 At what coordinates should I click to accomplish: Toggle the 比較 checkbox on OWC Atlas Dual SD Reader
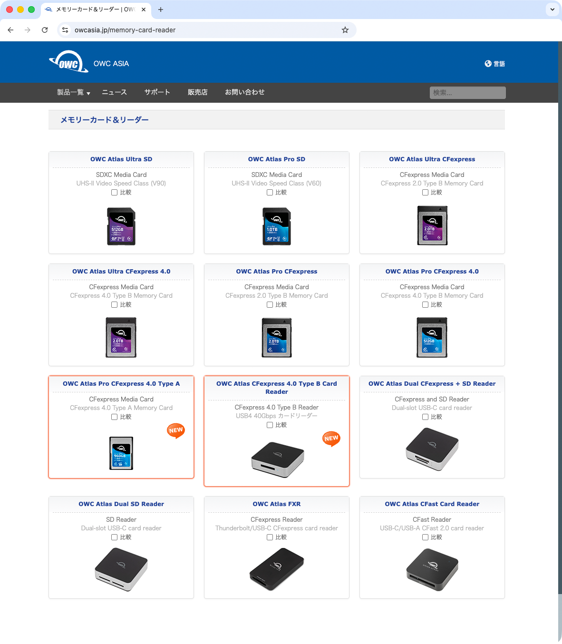(x=114, y=537)
